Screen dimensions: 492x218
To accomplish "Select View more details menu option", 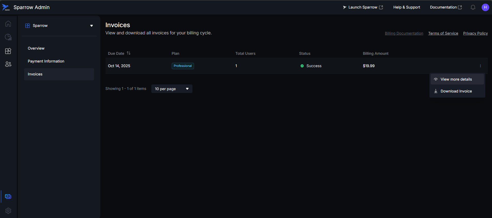I will point(456,79).
